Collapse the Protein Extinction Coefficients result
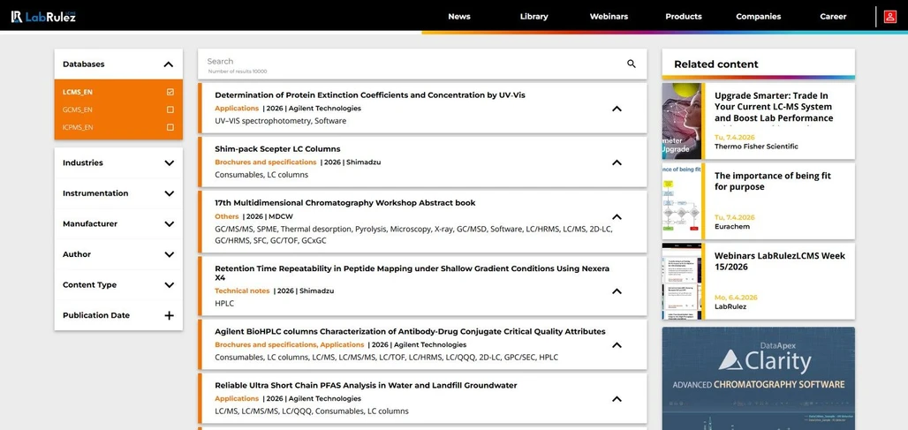The width and height of the screenshot is (908, 430). click(617, 109)
